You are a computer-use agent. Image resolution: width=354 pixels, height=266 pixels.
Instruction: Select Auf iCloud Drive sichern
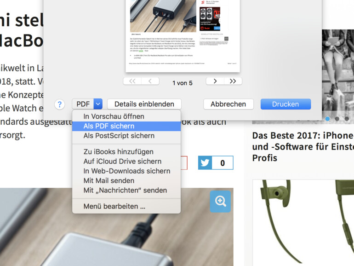[x=126, y=162]
